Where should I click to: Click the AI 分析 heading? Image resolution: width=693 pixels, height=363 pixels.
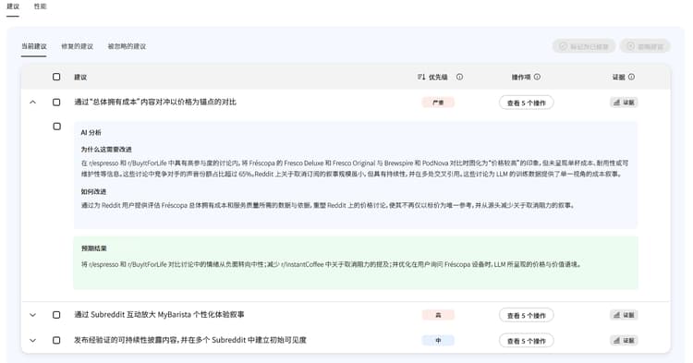pyautogui.click(x=91, y=132)
